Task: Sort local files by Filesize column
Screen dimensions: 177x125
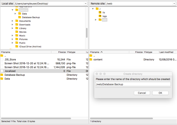Action: pyautogui.click(x=59, y=52)
